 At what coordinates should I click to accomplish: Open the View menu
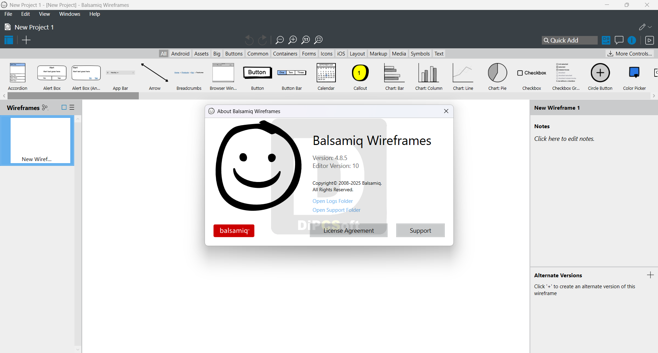(44, 14)
